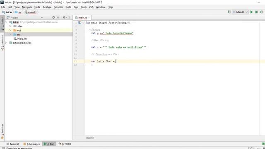265x149 pixels.
Task: Open the Messages tool window
Action: pos(31,144)
